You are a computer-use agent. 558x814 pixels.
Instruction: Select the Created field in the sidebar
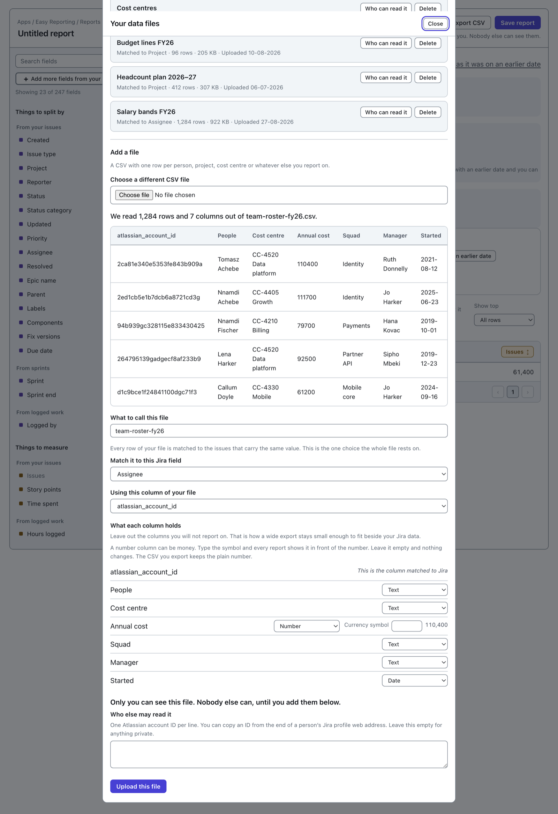(38, 140)
